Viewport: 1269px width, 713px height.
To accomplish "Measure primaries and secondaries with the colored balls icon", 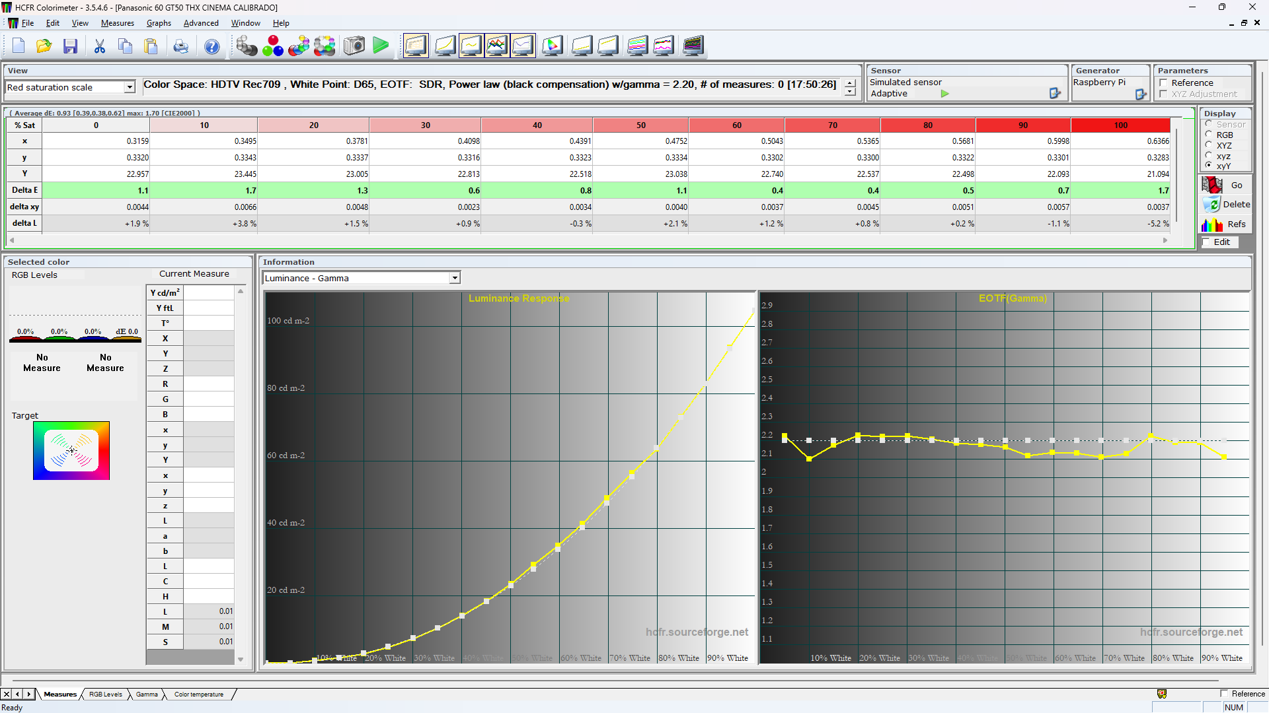I will (x=299, y=46).
